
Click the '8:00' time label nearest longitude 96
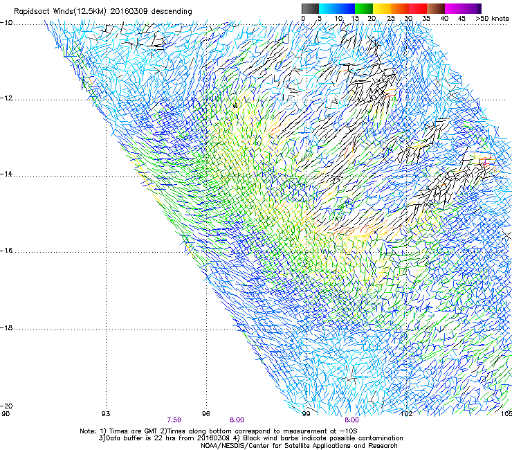(237, 420)
